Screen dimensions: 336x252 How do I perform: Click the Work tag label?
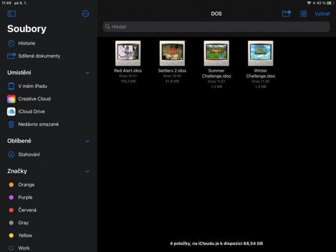pyautogui.click(x=24, y=248)
